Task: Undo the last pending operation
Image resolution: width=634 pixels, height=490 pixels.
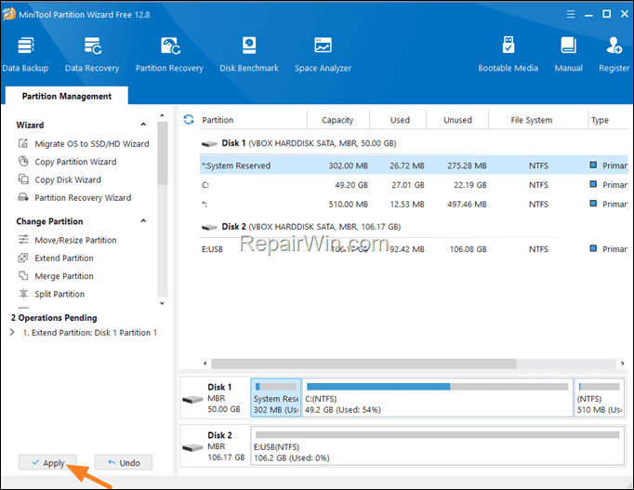Action: (124, 462)
